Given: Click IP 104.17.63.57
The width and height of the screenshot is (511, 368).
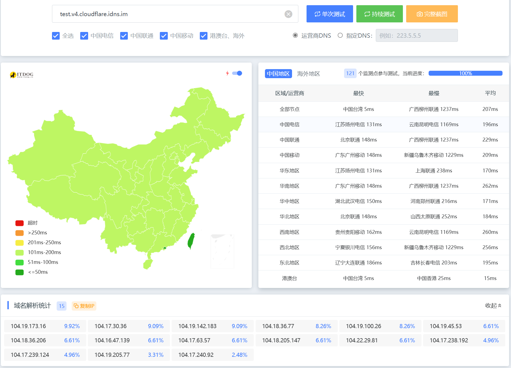Looking at the screenshot, I should (x=194, y=340).
